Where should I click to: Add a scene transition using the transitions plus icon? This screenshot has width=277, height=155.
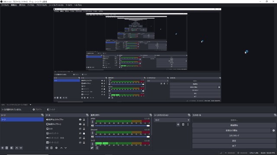178,124
